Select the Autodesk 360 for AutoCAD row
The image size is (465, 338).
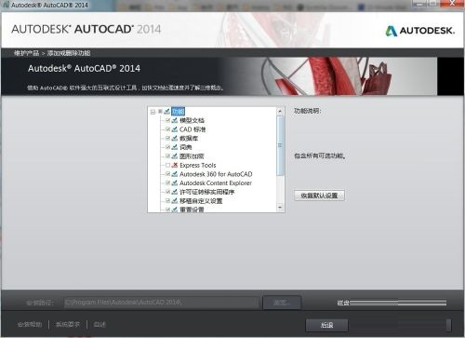pos(216,174)
